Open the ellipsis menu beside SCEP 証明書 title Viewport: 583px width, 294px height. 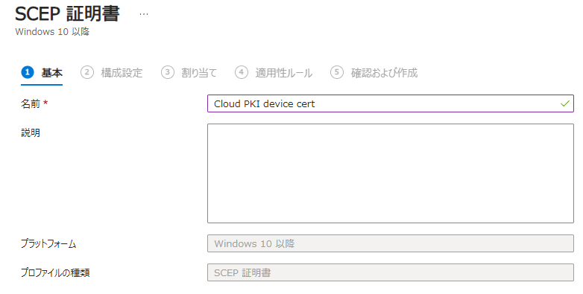coord(144,14)
